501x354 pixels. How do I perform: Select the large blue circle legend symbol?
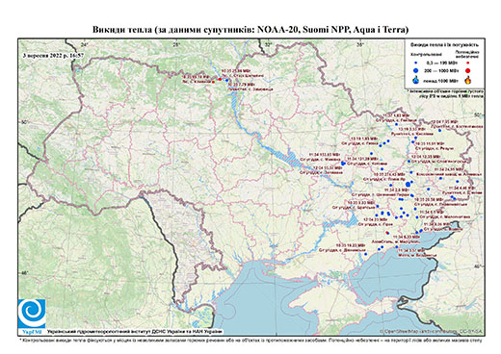416,70
